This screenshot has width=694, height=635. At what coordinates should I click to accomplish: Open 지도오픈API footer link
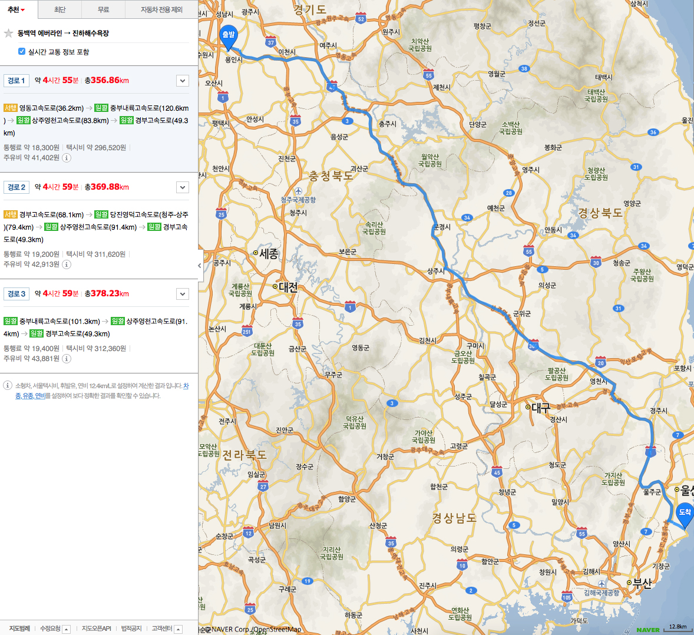click(x=97, y=629)
